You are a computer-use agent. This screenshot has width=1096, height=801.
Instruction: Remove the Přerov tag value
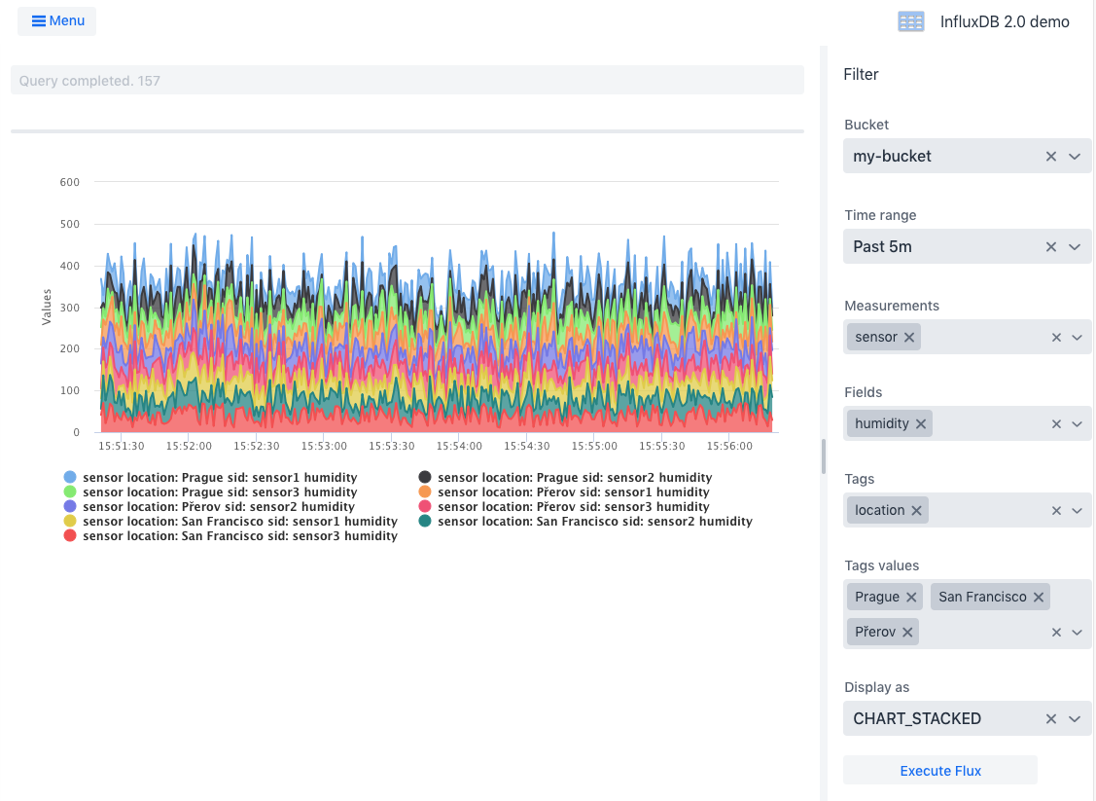point(907,633)
